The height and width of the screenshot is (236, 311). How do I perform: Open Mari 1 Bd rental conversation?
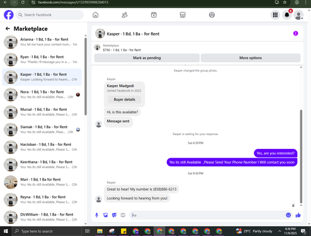[42, 182]
